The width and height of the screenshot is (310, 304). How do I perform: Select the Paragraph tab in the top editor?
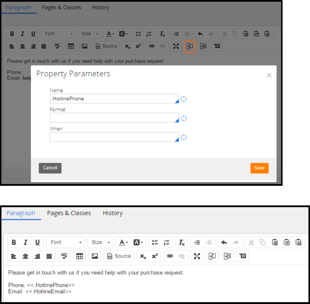(18, 7)
